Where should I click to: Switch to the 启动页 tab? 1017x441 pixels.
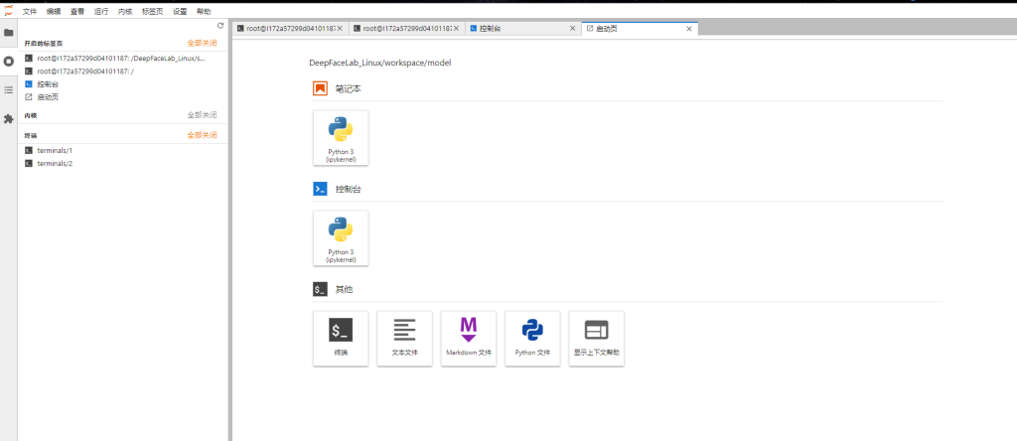(640, 29)
